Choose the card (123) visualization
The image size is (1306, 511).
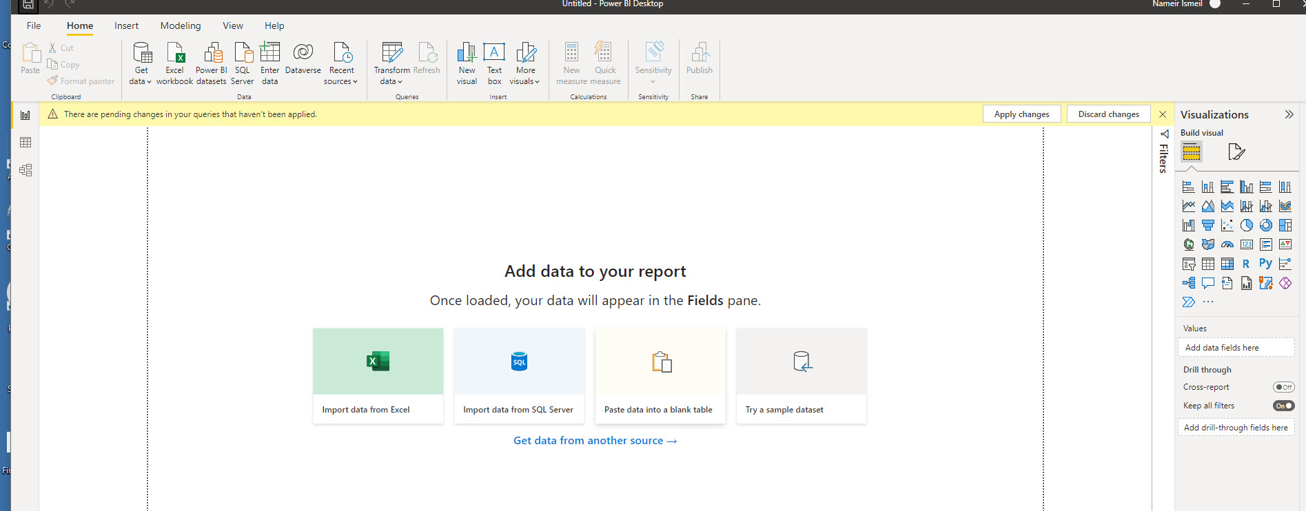[x=1247, y=244]
